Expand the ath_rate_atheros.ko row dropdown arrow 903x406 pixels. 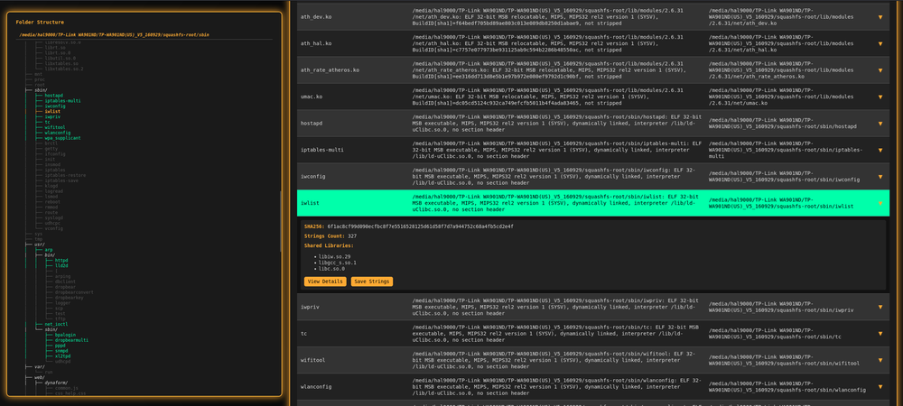tap(880, 70)
